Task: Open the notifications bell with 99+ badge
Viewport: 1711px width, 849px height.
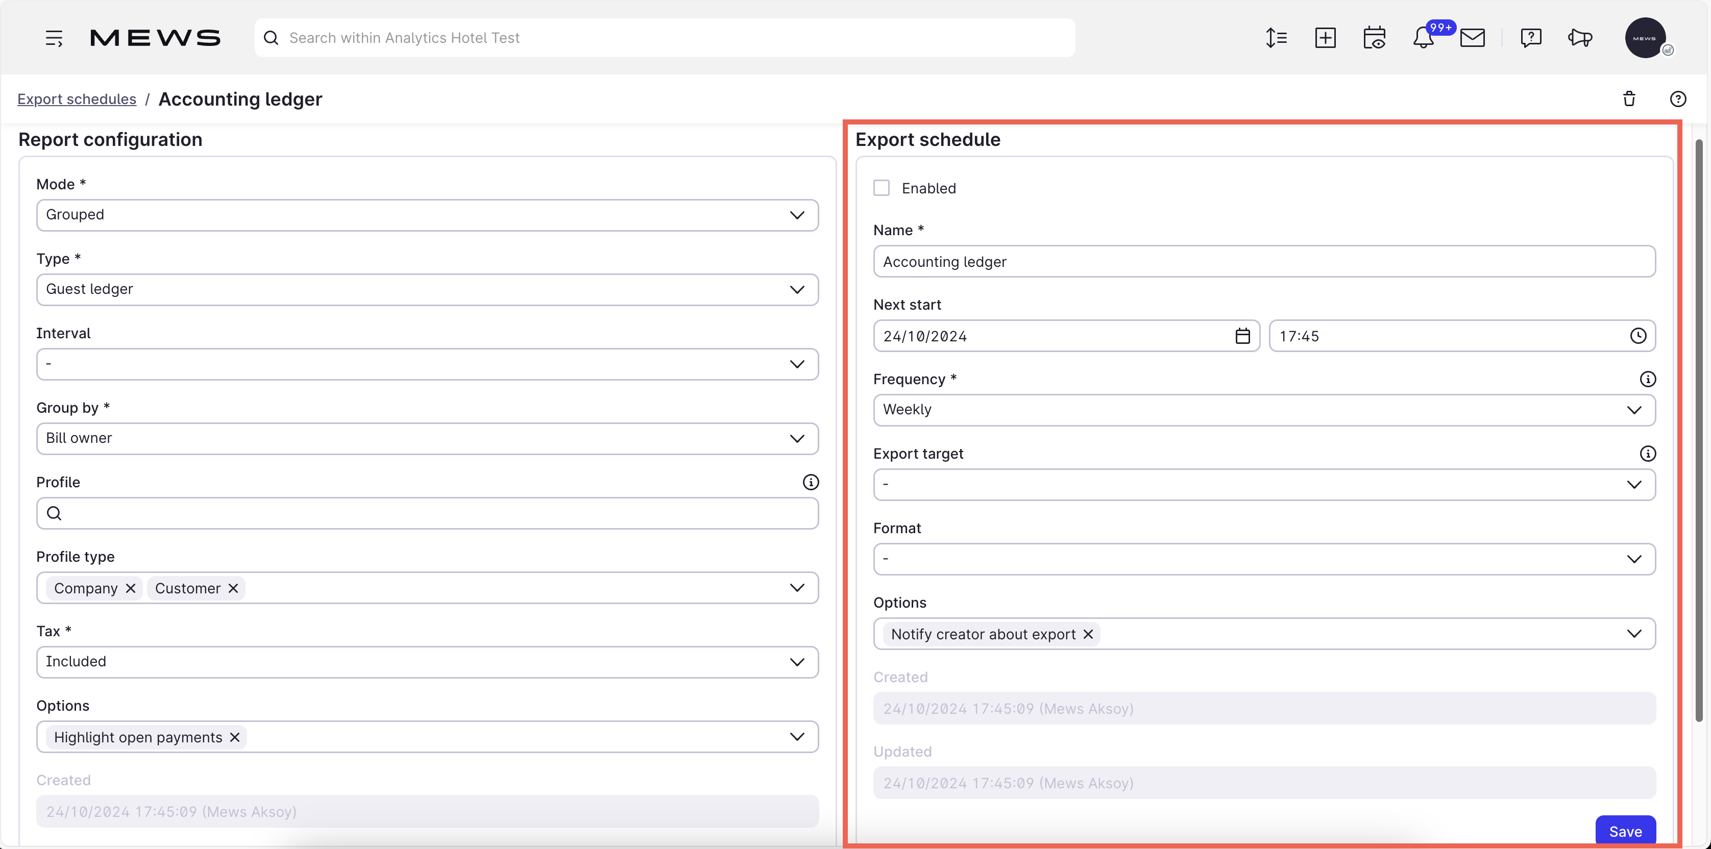Action: click(x=1424, y=38)
